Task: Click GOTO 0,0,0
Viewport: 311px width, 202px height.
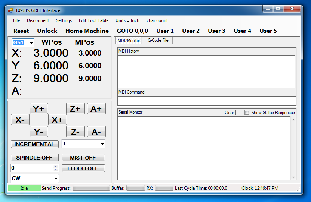Action: tap(132, 31)
